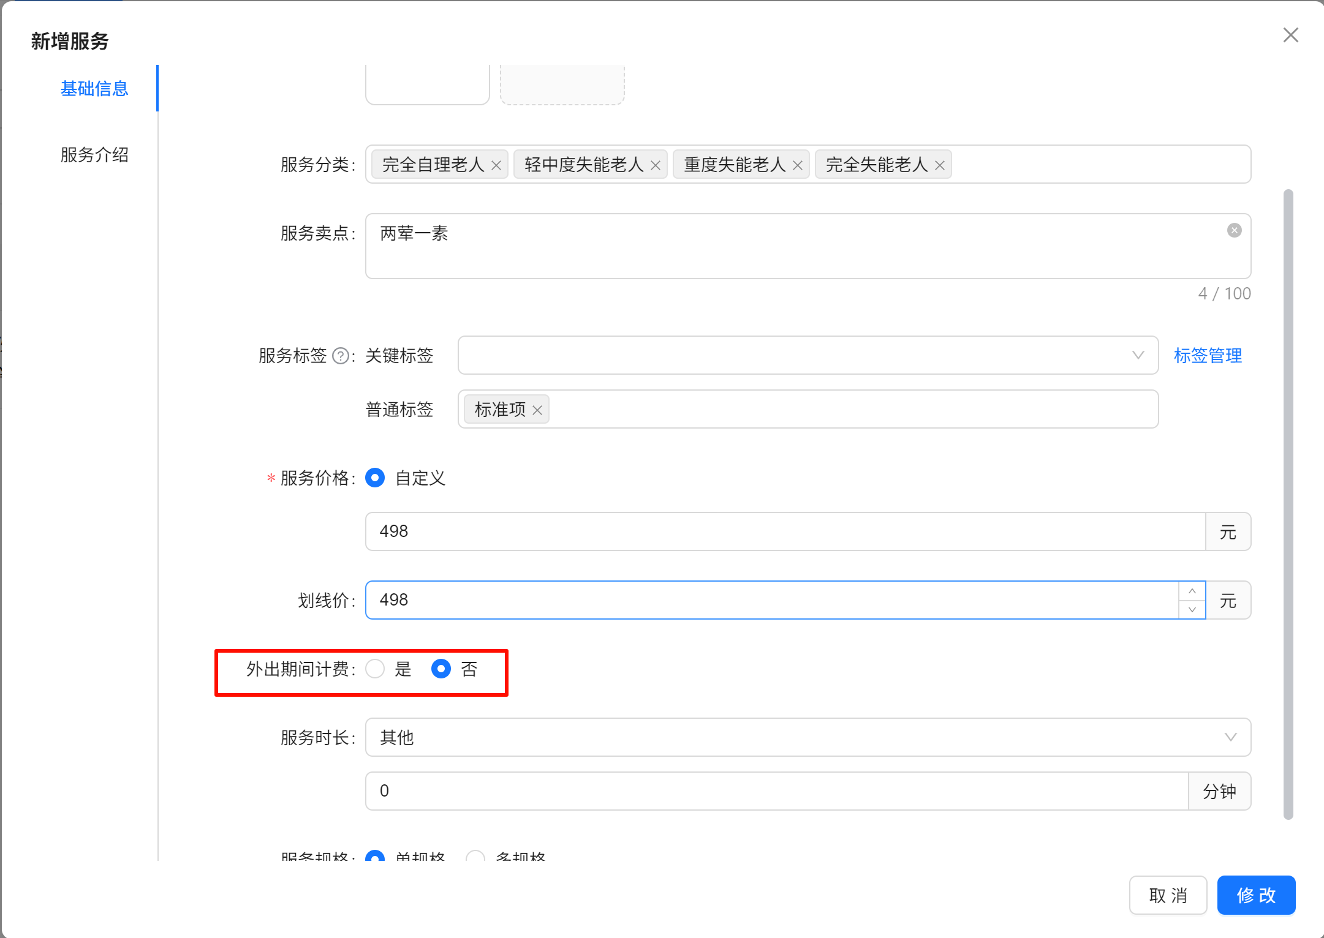Screen dimensions: 1324x938
Task: Open the 标签管理 link
Action: coord(1207,356)
